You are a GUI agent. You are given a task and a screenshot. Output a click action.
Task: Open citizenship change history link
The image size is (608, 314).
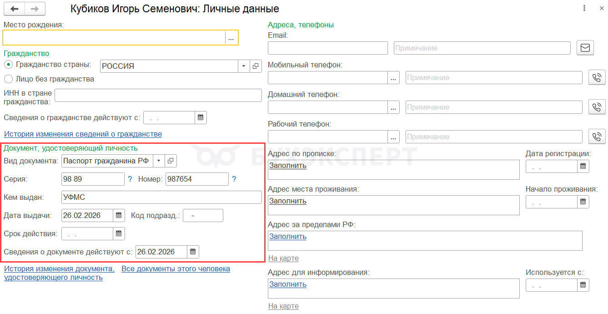[x=83, y=134]
